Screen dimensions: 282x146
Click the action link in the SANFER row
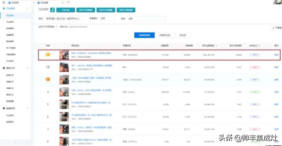pyautogui.click(x=276, y=55)
